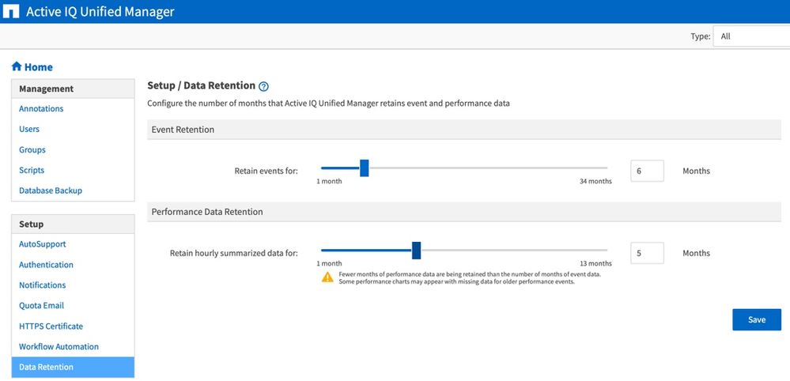Open the Scripts page
790x381 pixels.
click(32, 171)
